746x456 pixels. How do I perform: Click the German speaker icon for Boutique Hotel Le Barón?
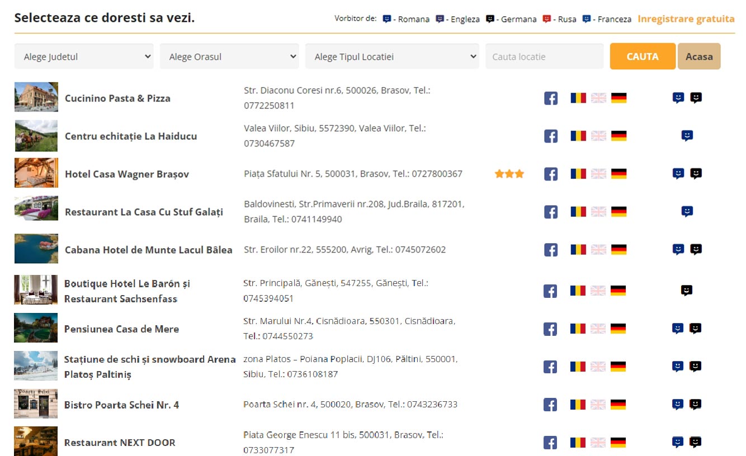(x=687, y=291)
